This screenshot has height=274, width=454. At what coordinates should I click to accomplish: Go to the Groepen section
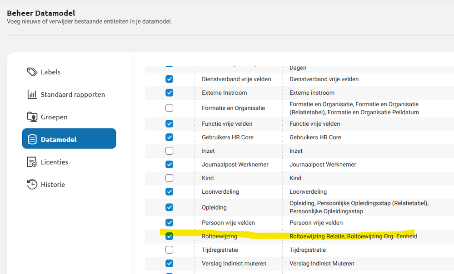click(54, 117)
